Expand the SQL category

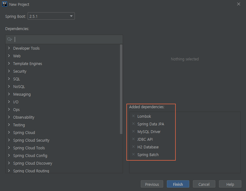pyautogui.click(x=9, y=79)
